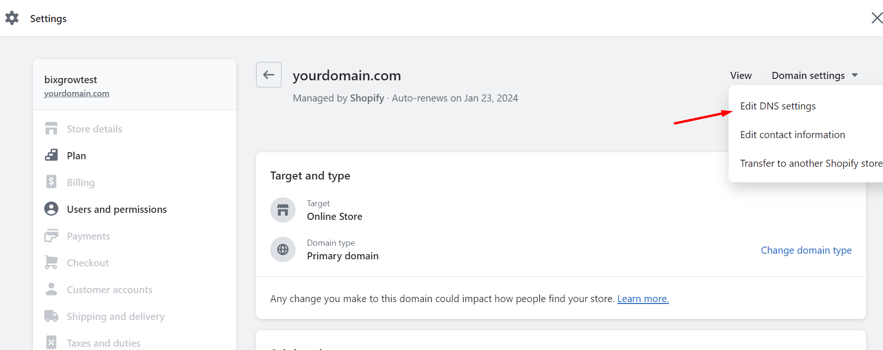Click the Payments card icon
883x350 pixels.
51,236
